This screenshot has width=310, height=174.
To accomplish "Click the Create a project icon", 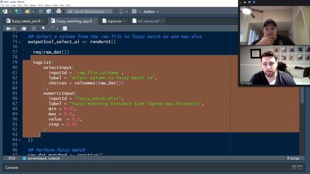I will coord(17,12).
